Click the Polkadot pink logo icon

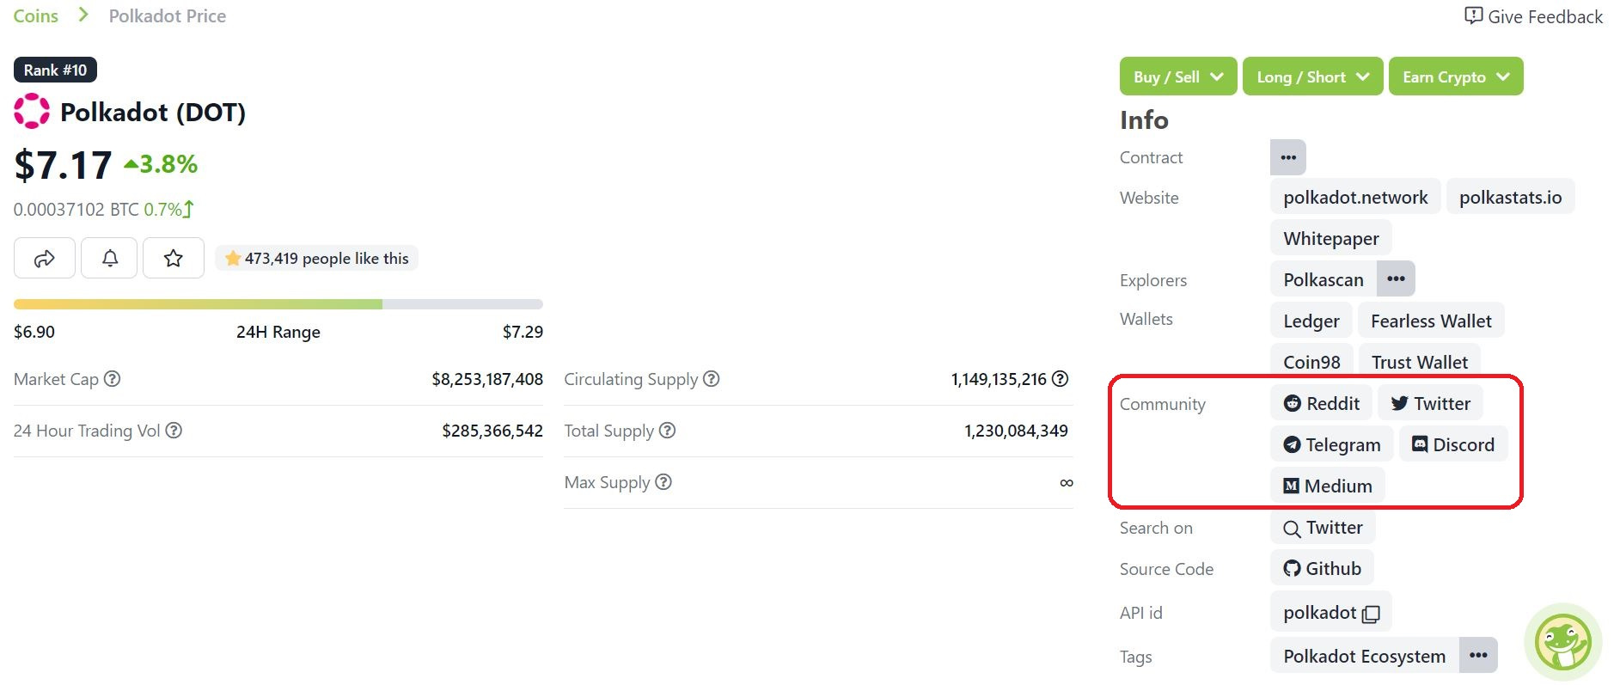click(x=32, y=111)
